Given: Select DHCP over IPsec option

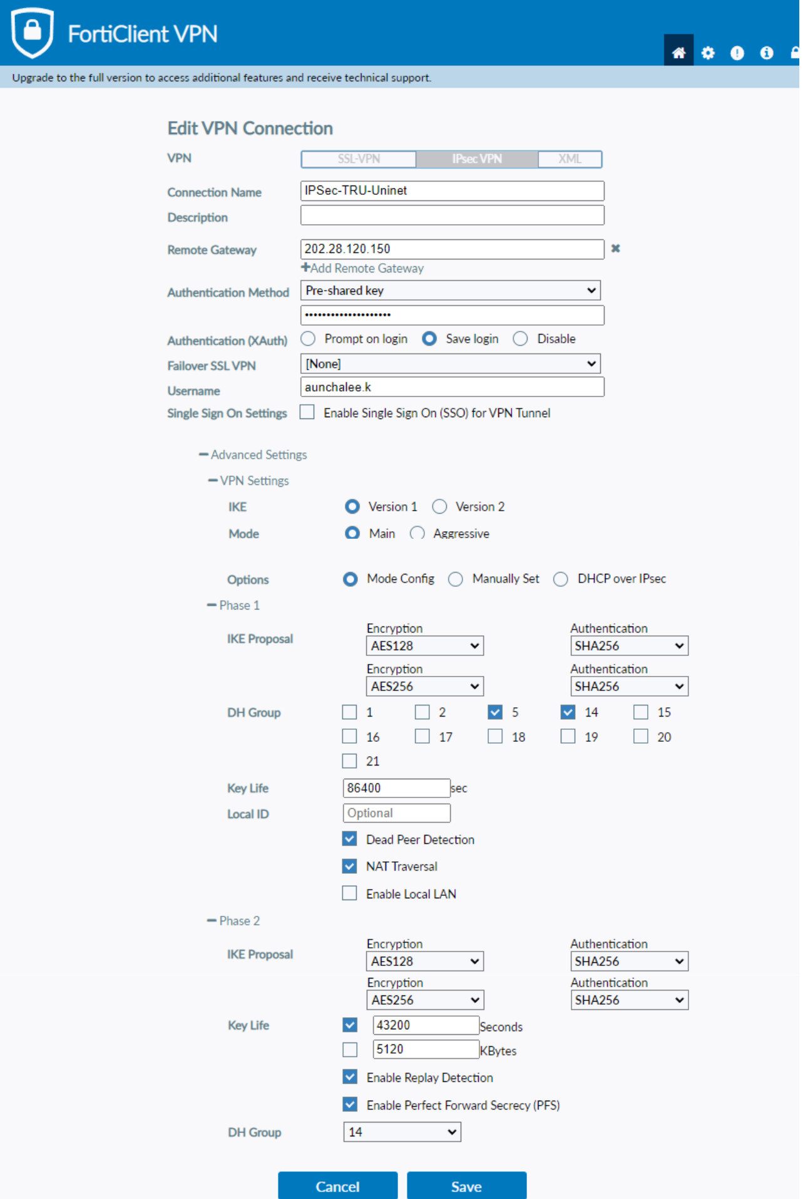Looking at the screenshot, I should [561, 579].
